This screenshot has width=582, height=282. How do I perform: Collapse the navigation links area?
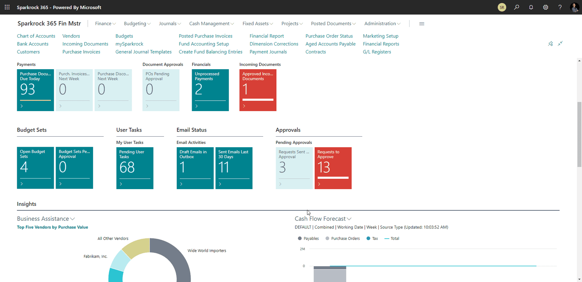coord(560,43)
